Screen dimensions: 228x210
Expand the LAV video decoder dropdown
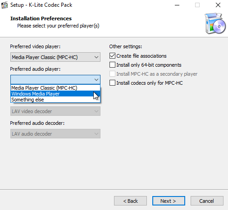55,111
